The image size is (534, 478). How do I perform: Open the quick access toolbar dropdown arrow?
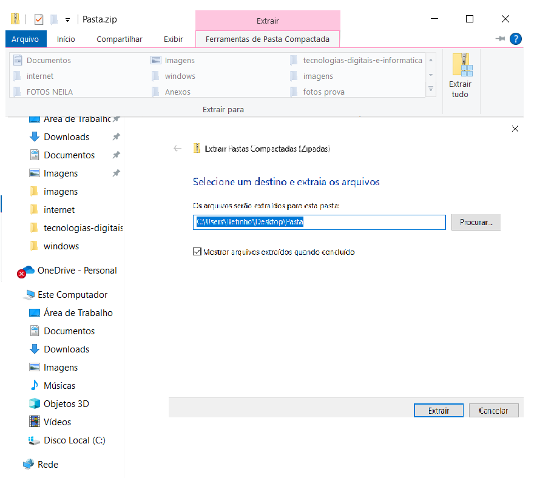[x=67, y=20]
